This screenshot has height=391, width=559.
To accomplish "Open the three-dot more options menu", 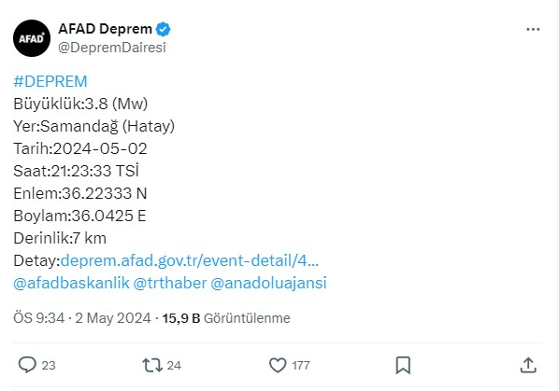I will coord(533,29).
